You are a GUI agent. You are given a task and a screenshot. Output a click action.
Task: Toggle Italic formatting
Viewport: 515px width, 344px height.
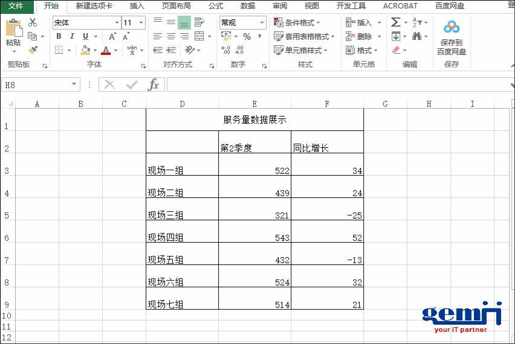pyautogui.click(x=72, y=36)
